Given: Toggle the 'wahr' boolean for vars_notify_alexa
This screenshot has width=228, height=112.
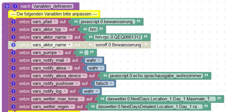Looking at the screenshot, I should (96, 68).
